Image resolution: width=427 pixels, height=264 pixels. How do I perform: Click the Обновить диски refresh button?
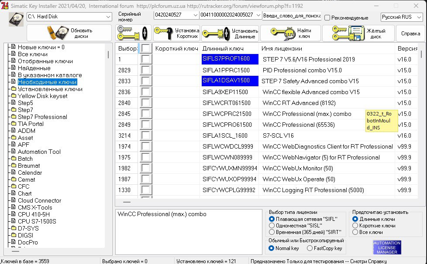(69, 33)
